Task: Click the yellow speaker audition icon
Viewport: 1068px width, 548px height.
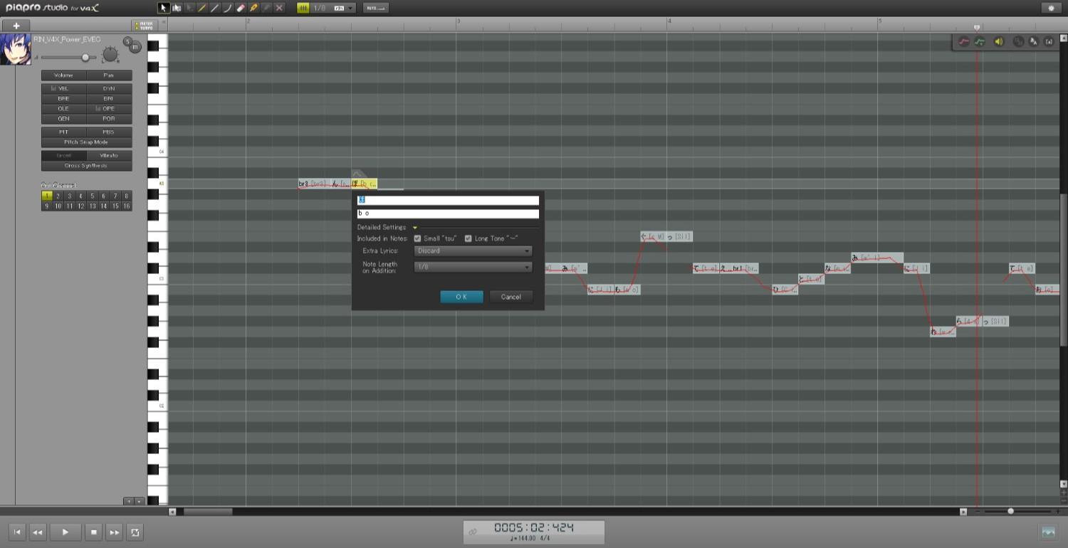Action: coord(998,42)
